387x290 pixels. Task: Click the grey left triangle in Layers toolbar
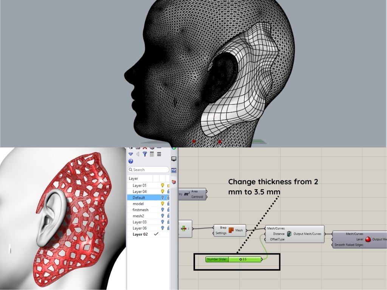(138, 154)
